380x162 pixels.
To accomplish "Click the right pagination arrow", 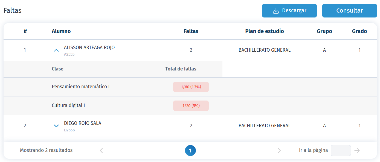I will click(x=279, y=150).
